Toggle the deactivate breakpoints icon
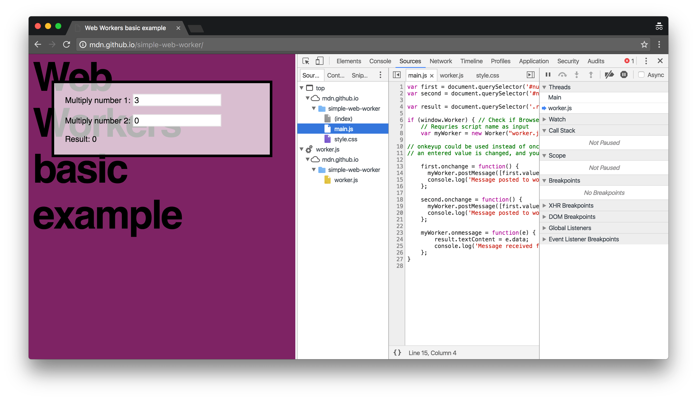This screenshot has width=697, height=400. pos(609,75)
